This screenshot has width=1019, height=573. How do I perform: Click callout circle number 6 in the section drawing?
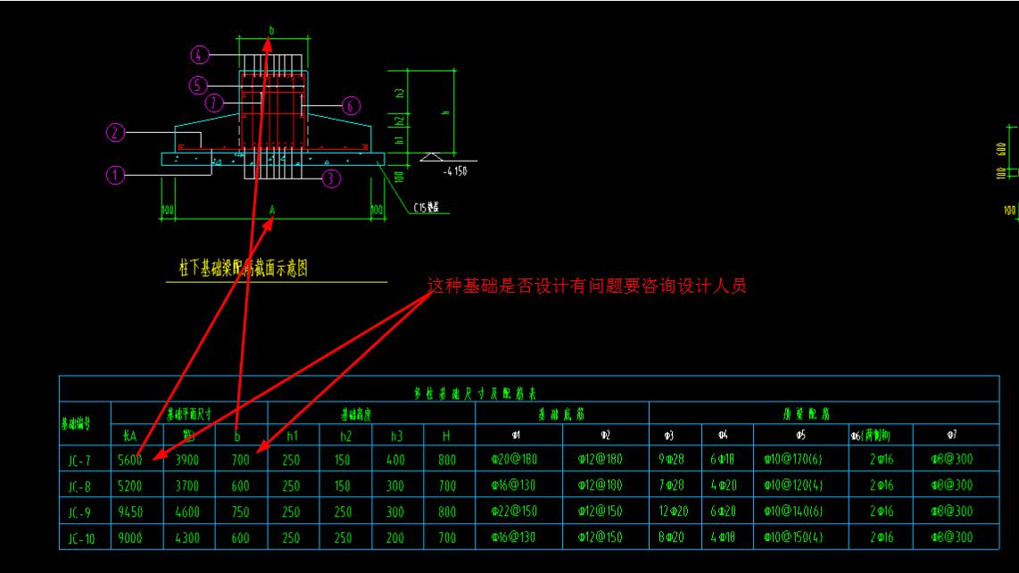point(351,106)
